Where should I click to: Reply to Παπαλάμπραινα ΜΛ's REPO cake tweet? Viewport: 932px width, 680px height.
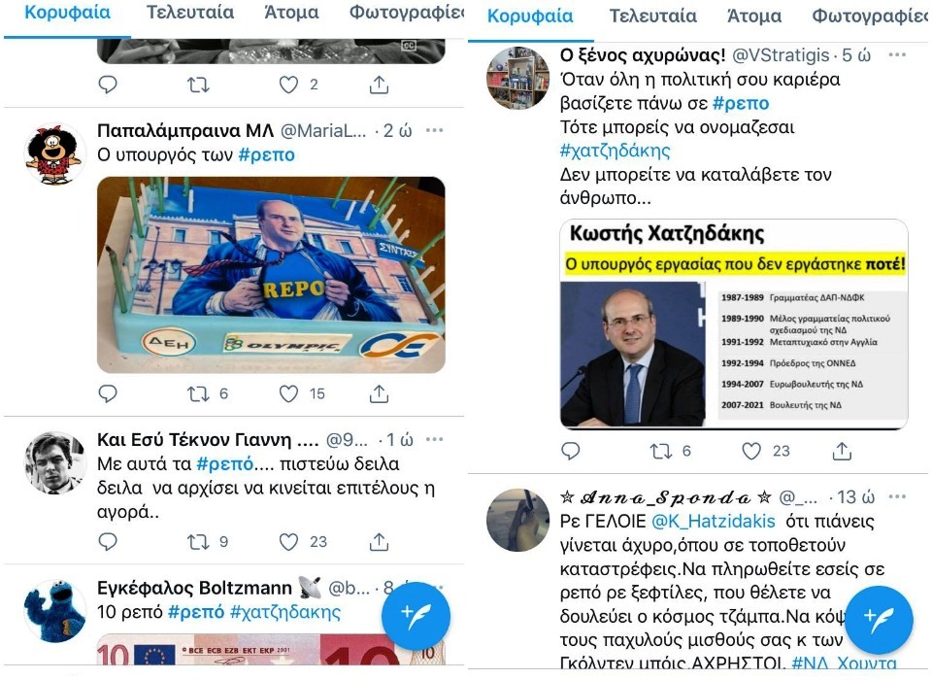(108, 393)
